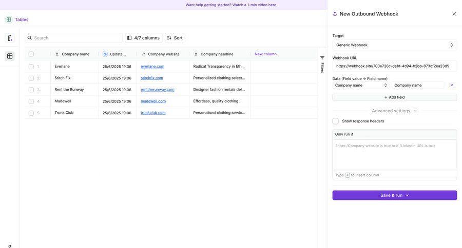462x248 pixels.
Task: Click Everlane's 25/6/2025 19:06 date cell
Action: [x=118, y=67]
